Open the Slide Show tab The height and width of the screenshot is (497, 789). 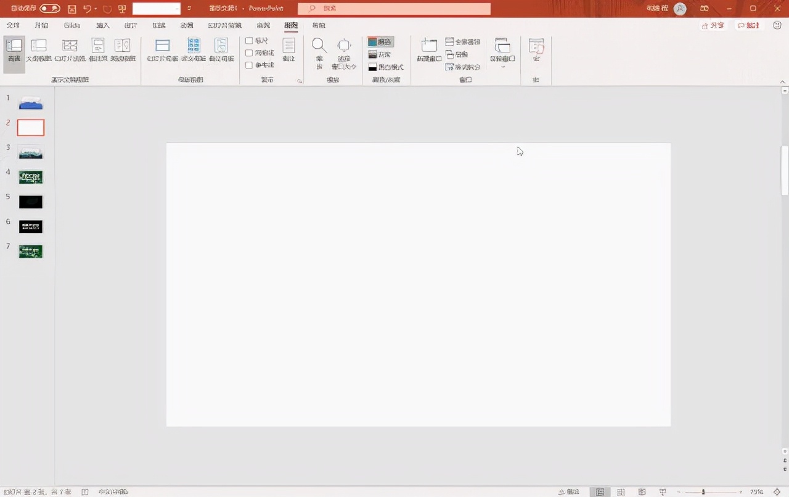tap(224, 25)
